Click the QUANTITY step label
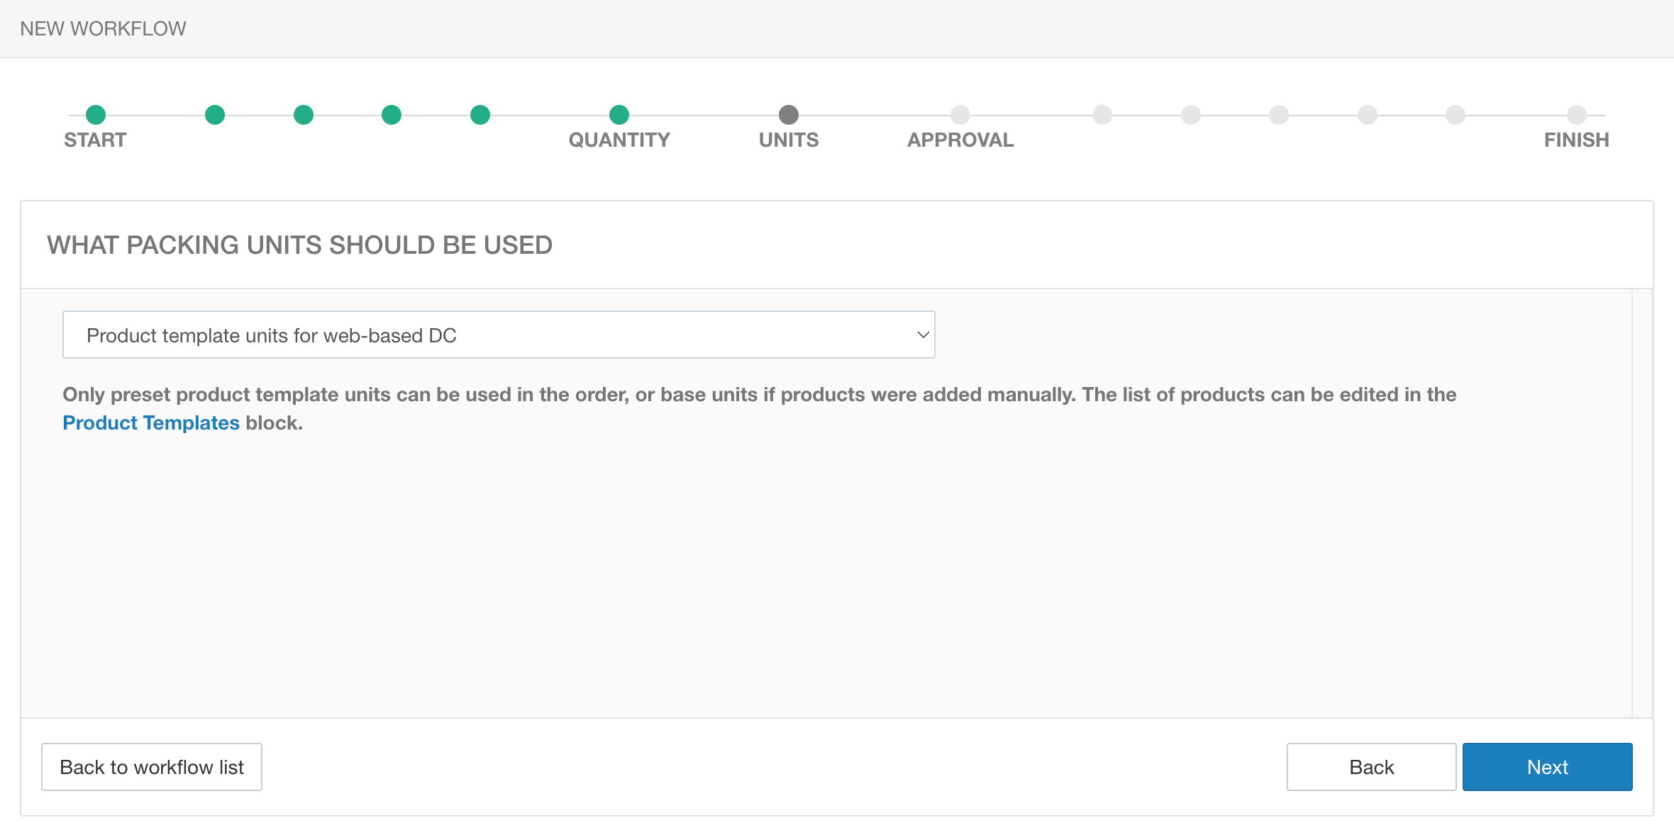 tap(619, 140)
